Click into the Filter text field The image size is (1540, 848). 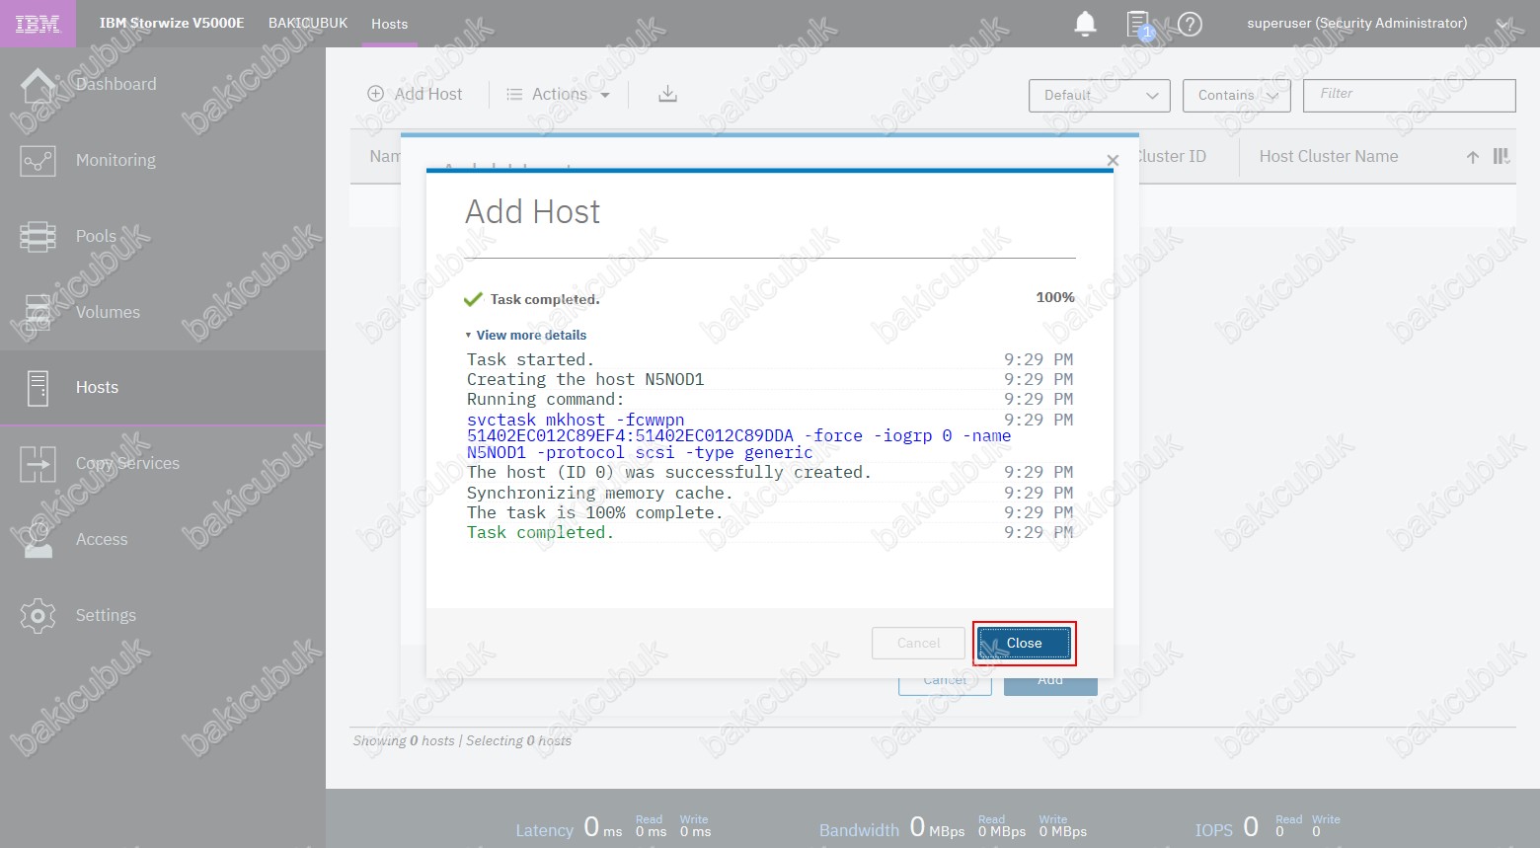pos(1410,96)
